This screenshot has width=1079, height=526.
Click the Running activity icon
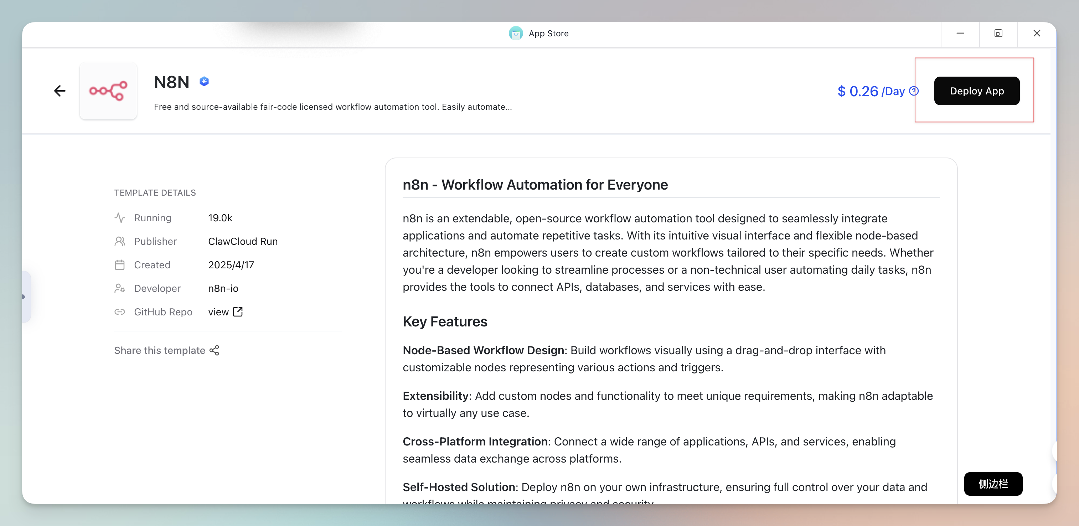(119, 218)
